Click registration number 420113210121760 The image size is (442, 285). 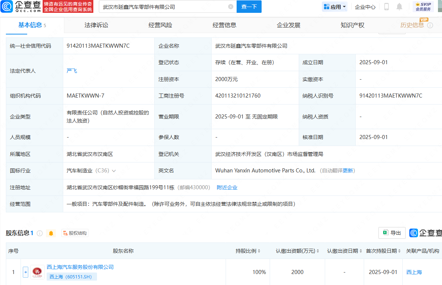pos(238,96)
